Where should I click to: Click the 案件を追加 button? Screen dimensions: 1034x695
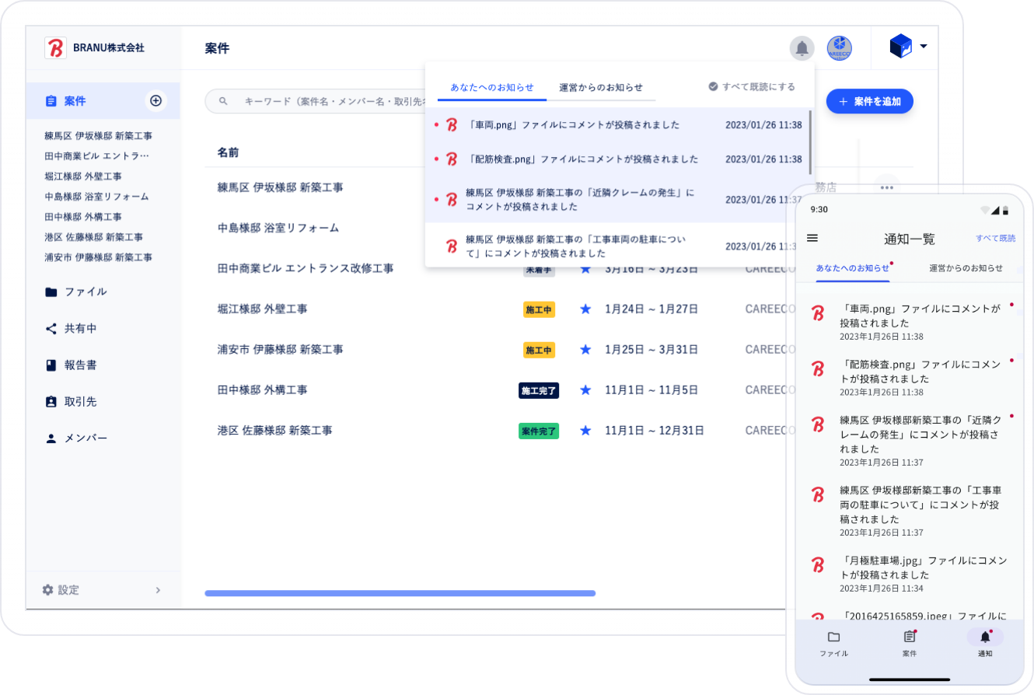point(869,101)
